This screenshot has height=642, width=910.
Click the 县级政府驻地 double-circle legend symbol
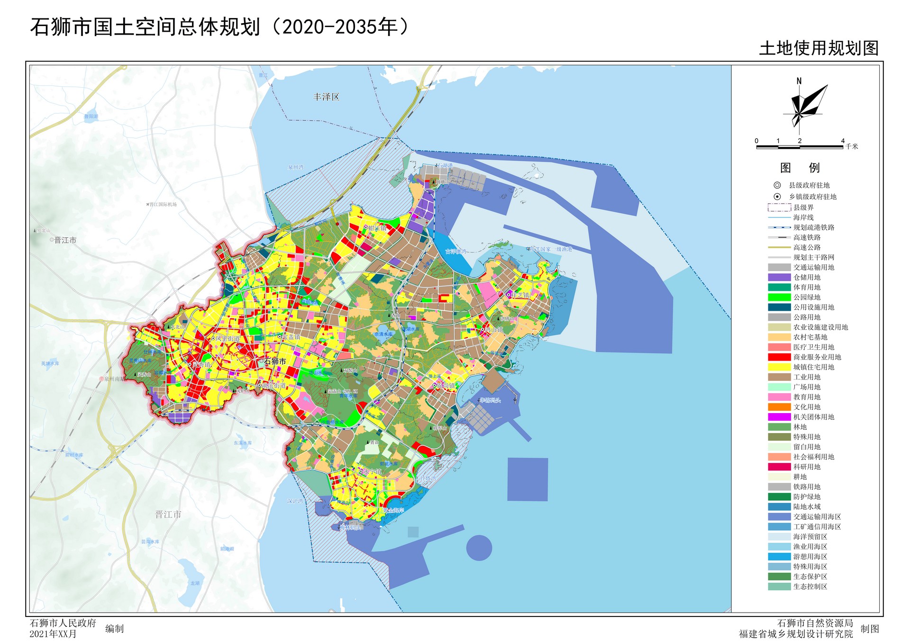(777, 185)
